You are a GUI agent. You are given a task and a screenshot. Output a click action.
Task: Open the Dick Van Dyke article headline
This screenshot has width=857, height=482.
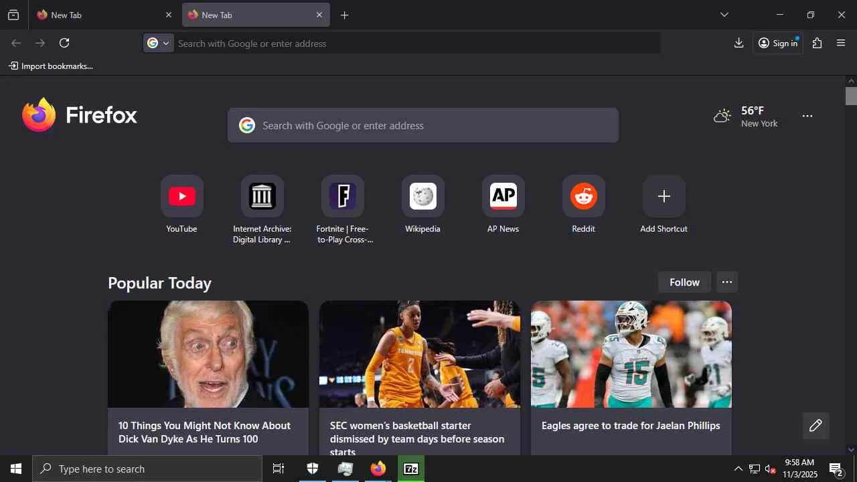[204, 432]
